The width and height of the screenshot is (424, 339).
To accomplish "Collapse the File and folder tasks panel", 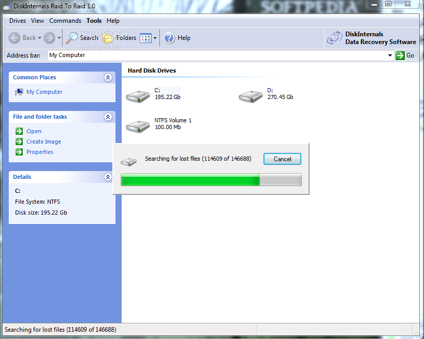I will click(x=108, y=117).
